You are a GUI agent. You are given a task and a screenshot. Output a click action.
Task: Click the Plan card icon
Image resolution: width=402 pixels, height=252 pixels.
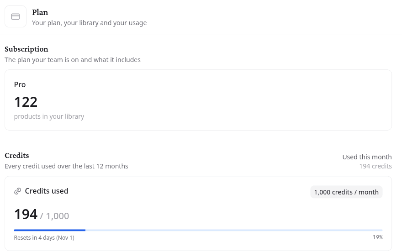pyautogui.click(x=16, y=16)
